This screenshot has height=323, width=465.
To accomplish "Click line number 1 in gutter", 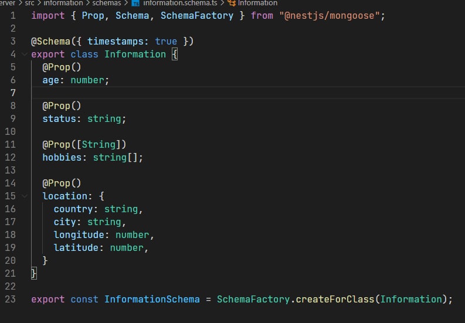I will click(12, 15).
